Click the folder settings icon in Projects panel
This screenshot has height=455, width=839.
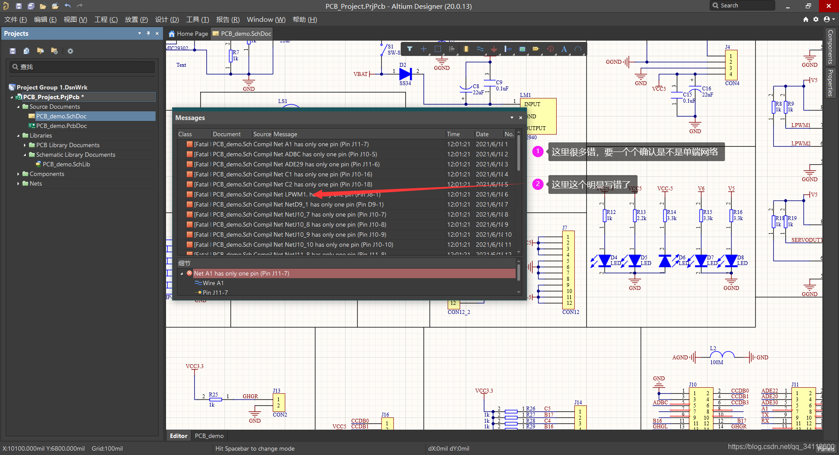(54, 51)
